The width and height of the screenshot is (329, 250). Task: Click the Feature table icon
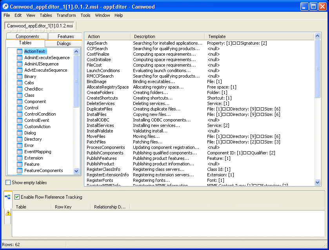[20, 164]
